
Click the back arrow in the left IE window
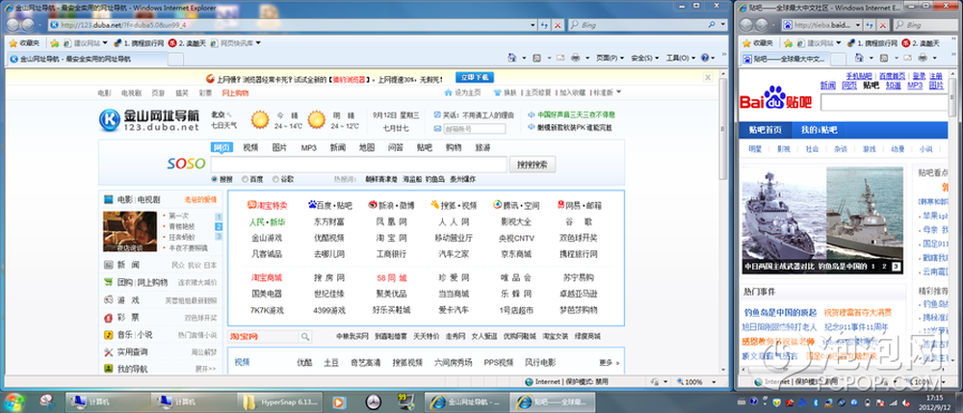[x=13, y=25]
